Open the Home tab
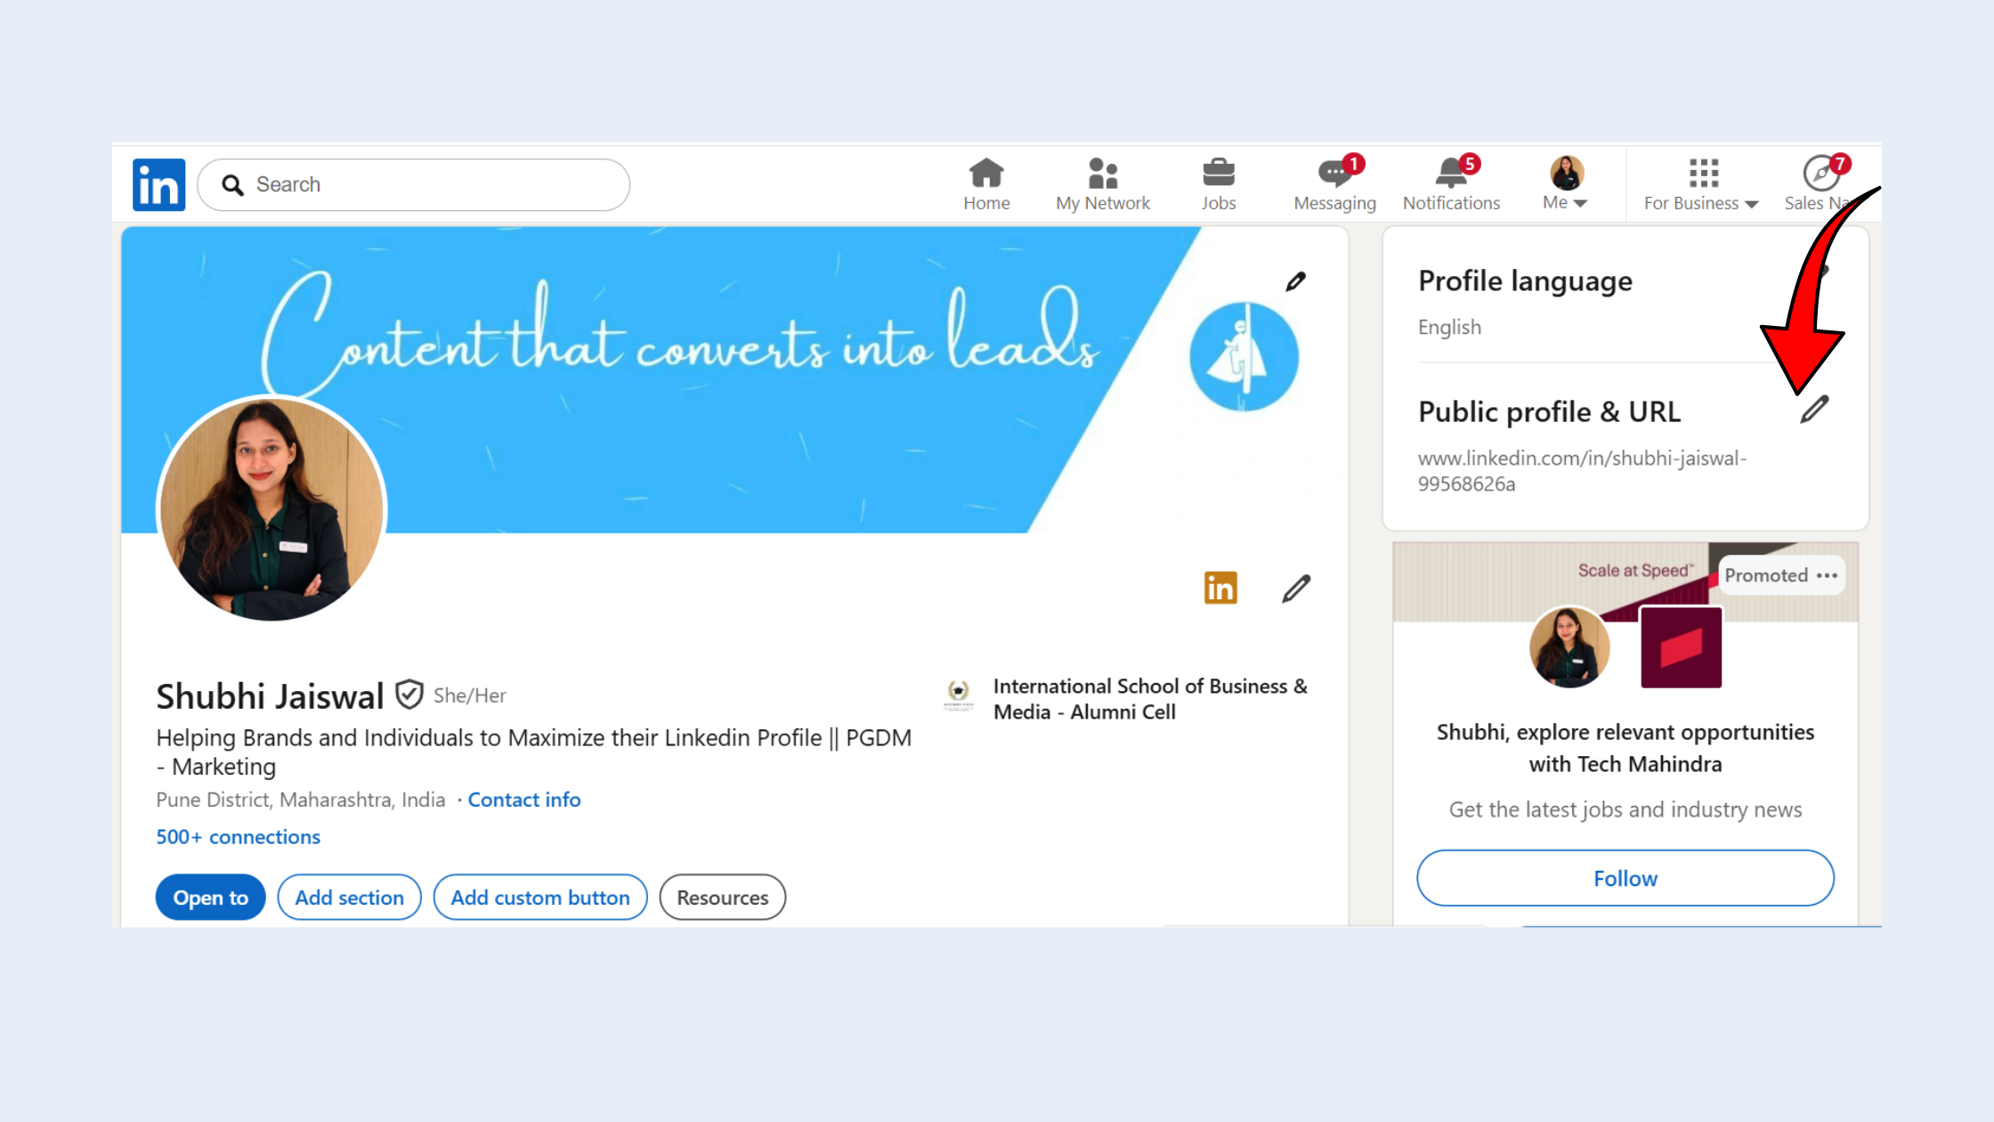Viewport: 1994px width, 1122px height. [986, 184]
